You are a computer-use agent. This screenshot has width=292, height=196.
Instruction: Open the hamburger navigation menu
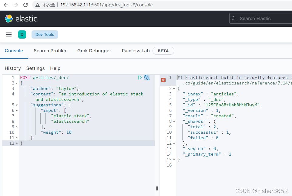[9, 35]
